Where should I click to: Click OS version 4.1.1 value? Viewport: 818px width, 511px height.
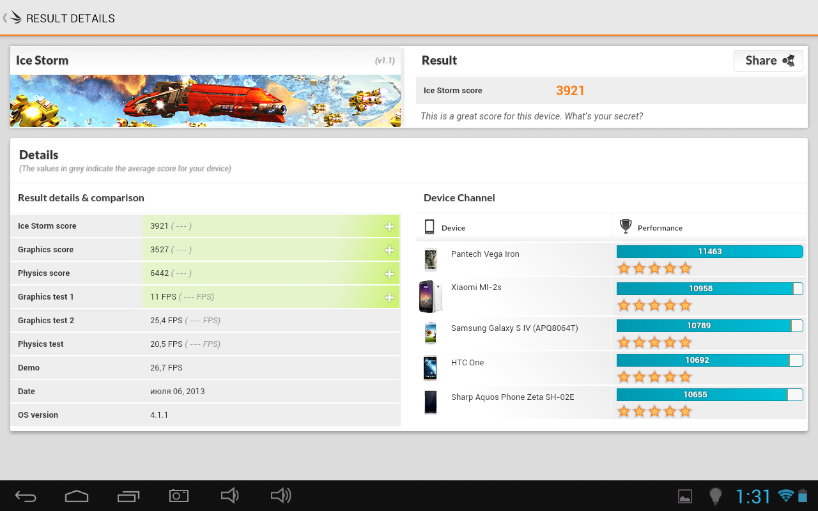coord(159,415)
